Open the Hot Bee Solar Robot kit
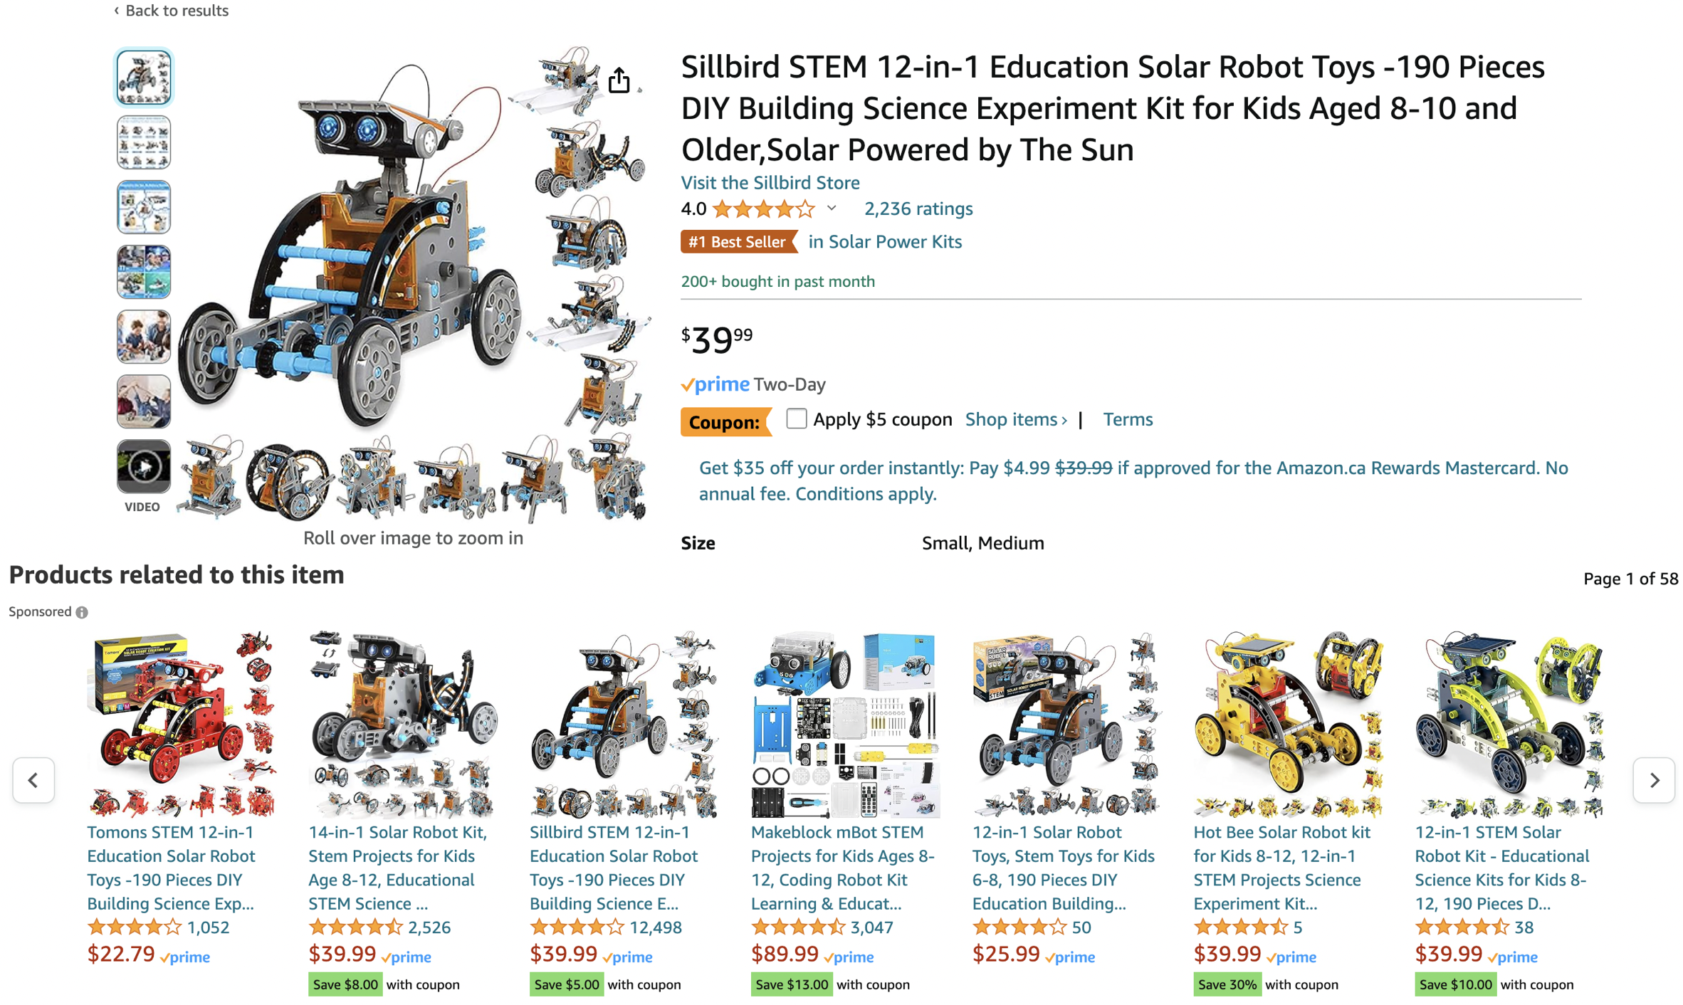Screen dimensions: 1683x1005 coord(1281,867)
